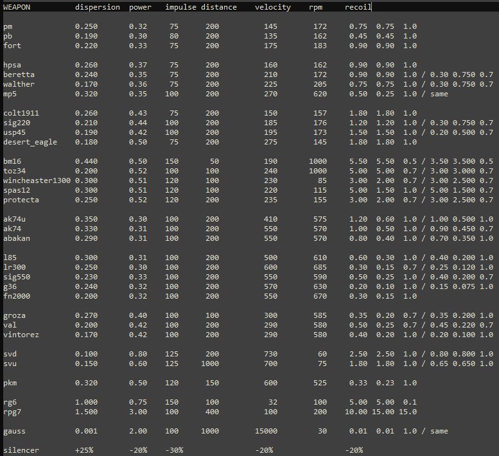Click the groza weapon name

point(14,316)
